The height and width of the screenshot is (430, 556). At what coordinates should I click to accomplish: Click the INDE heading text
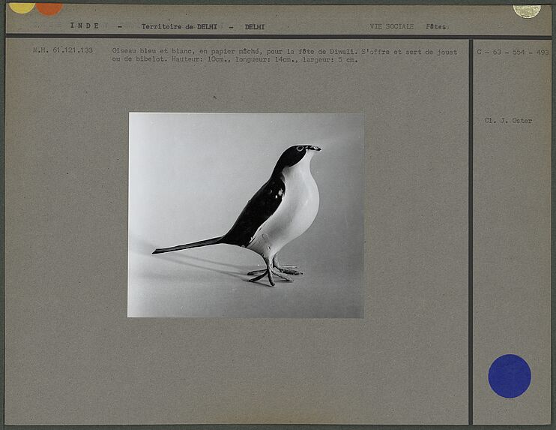[x=85, y=26]
